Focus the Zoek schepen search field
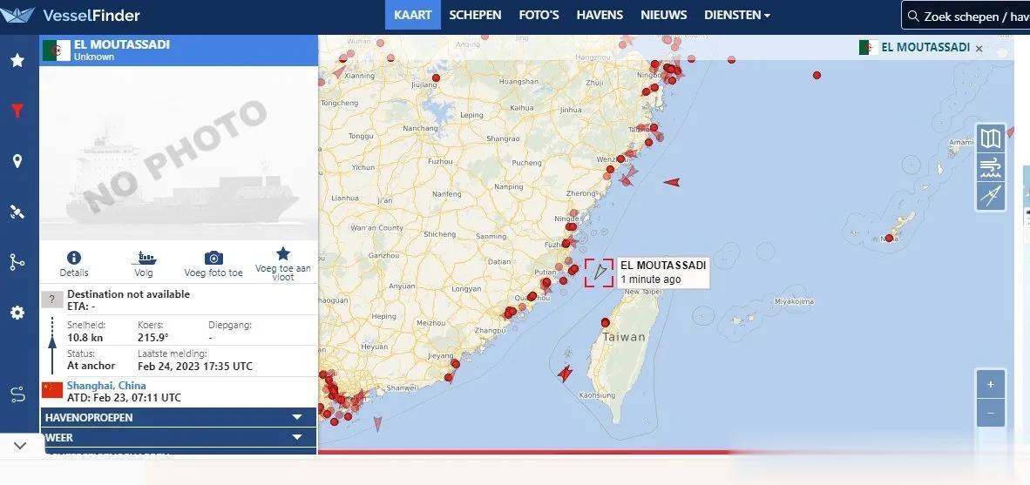Screen dimensions: 1030x485 [966, 16]
